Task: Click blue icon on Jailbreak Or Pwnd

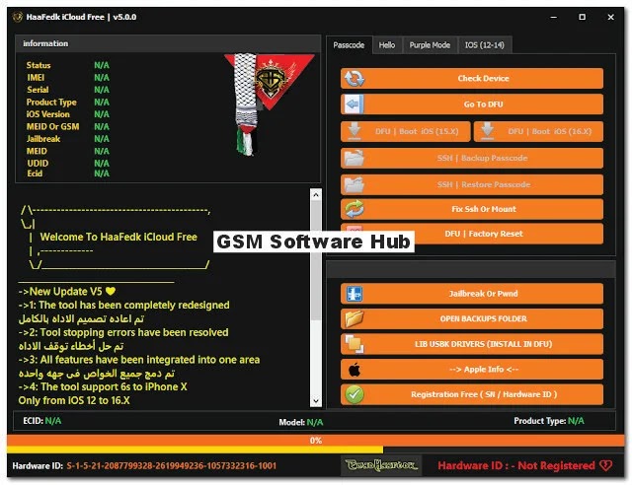Action: pyautogui.click(x=355, y=294)
